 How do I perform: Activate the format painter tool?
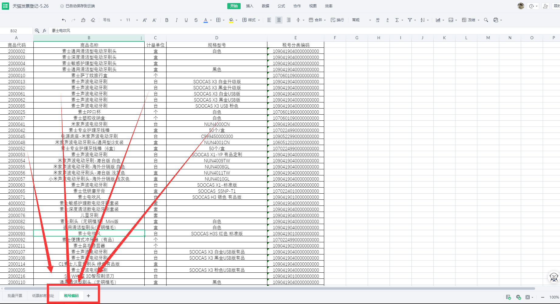[83, 20]
